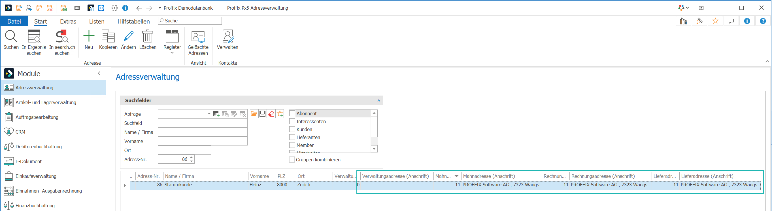772x211 pixels.
Task: Clear search fields with the eraser icon
Action: point(271,114)
